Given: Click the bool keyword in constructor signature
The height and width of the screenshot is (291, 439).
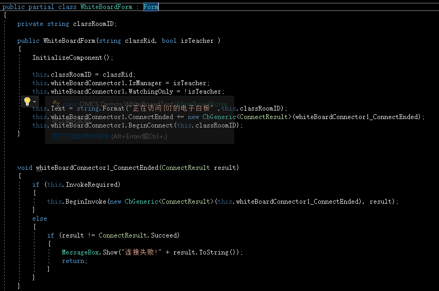Looking at the screenshot, I should click(x=169, y=41).
